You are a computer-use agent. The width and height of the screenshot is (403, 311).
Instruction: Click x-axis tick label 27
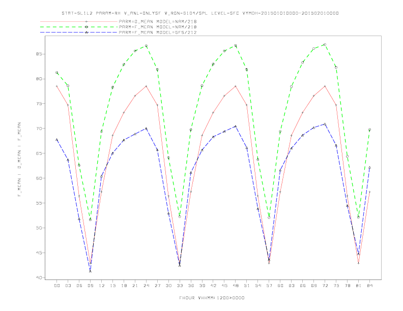tap(157, 286)
